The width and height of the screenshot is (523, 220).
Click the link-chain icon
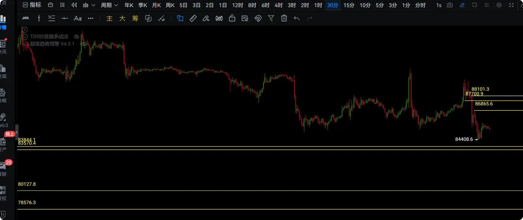258,18
